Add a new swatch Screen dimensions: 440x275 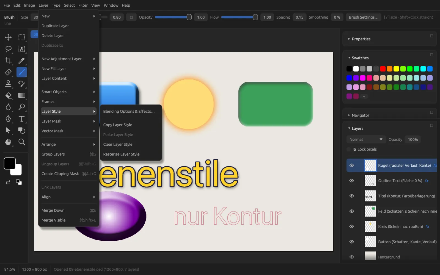click(x=364, y=97)
